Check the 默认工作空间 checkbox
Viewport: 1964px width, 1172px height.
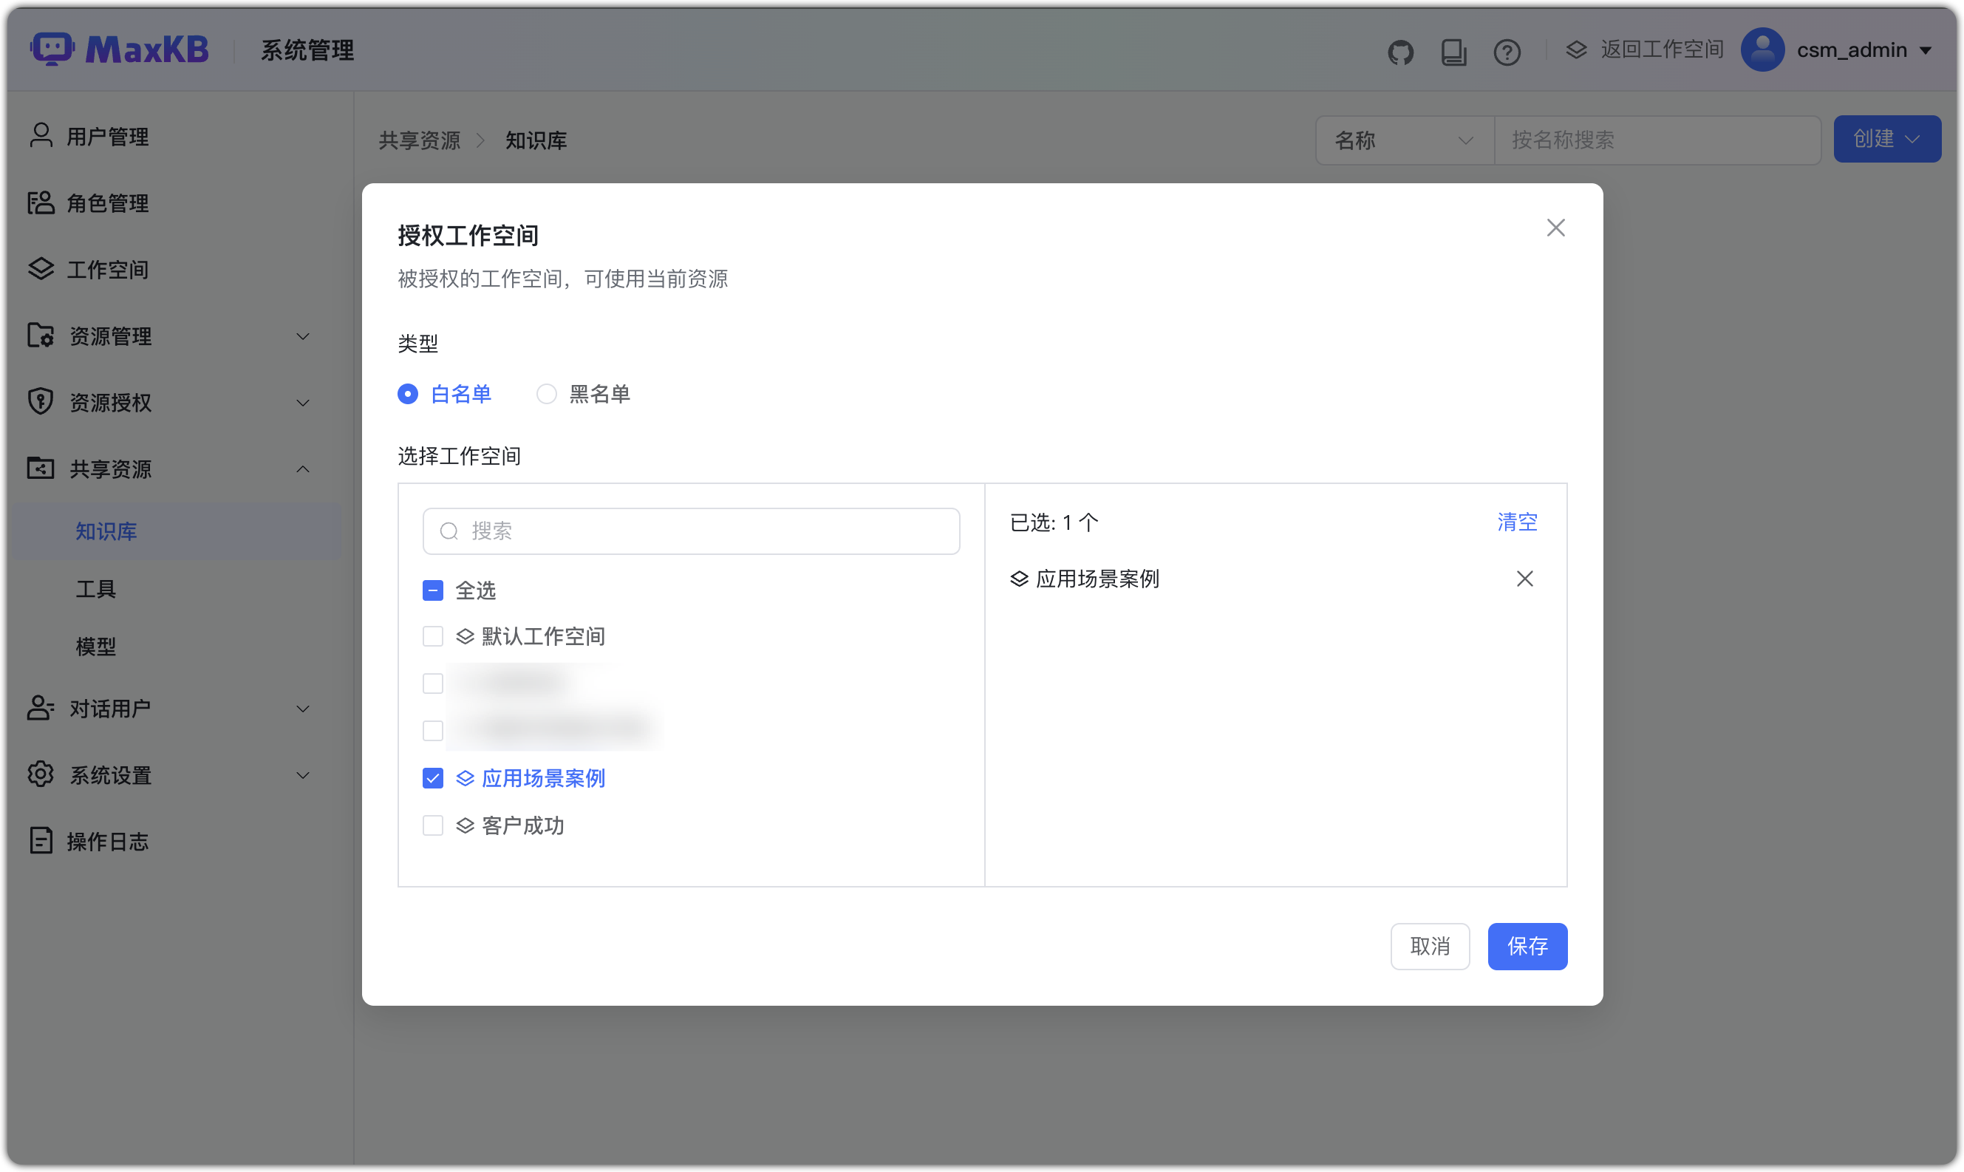pos(433,636)
